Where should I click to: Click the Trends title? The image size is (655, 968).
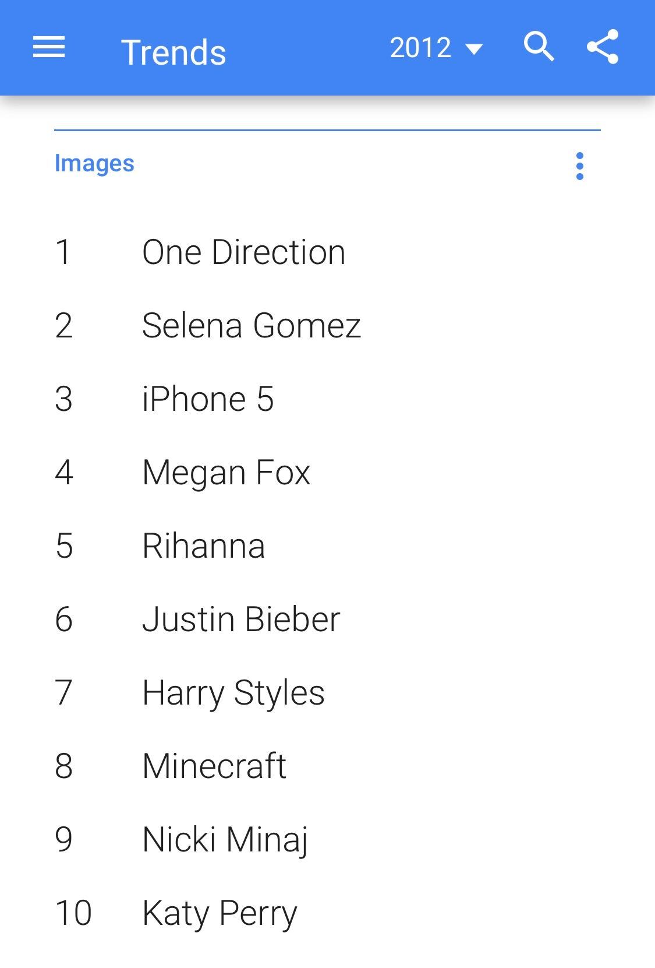tap(174, 52)
